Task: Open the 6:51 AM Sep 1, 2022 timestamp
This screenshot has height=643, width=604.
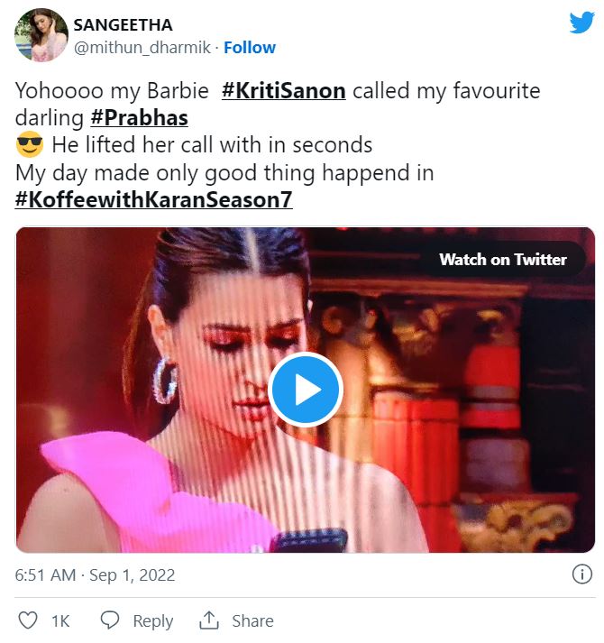Action: click(95, 575)
